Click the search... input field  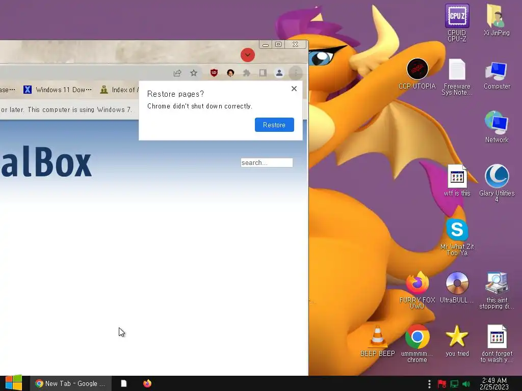(267, 162)
